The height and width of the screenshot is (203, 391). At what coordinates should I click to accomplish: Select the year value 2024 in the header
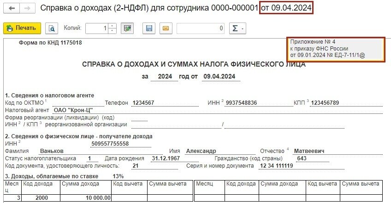(165, 77)
